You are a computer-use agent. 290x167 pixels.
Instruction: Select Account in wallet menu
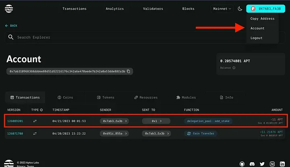pyautogui.click(x=257, y=28)
